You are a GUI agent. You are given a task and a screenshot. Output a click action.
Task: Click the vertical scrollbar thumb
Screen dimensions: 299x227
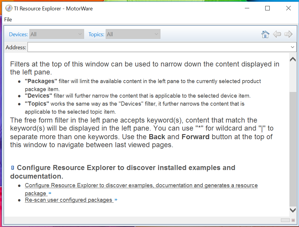[x=292, y=148]
